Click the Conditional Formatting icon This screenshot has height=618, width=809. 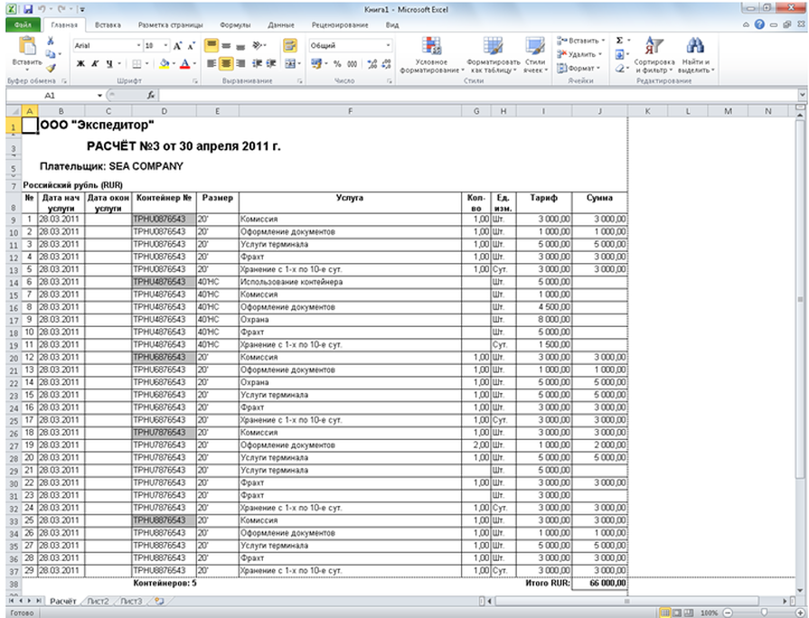pos(431,46)
